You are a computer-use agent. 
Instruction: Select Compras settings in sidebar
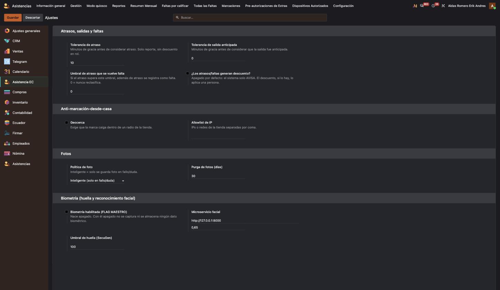coord(24,92)
